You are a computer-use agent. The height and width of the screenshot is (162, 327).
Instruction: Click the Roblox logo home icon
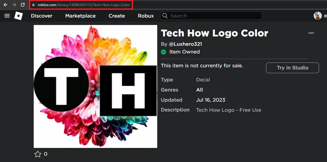coord(19,16)
